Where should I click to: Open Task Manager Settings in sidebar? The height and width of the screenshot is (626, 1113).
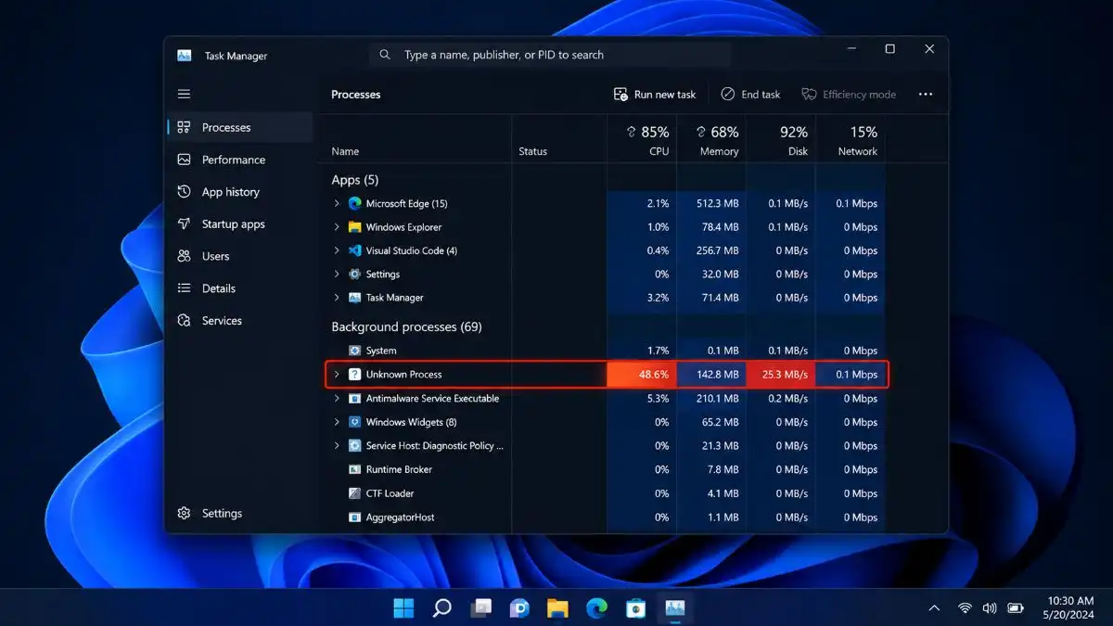(242, 513)
